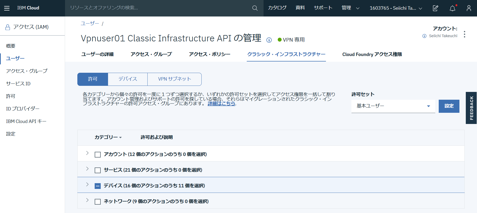The image size is (477, 213).
Task: Switch to アクセス・ポリシー tab
Action: click(x=210, y=54)
